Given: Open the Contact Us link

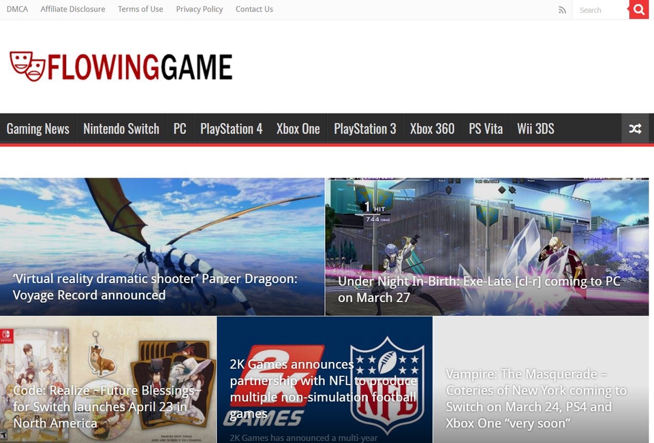Looking at the screenshot, I should tap(254, 9).
